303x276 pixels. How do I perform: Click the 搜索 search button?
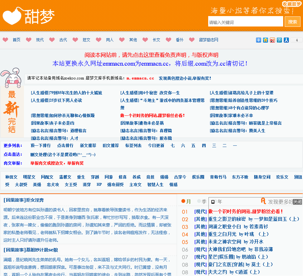292,21
